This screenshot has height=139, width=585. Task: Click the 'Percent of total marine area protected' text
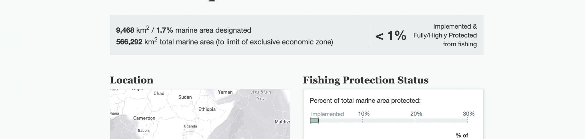[x=365, y=101]
